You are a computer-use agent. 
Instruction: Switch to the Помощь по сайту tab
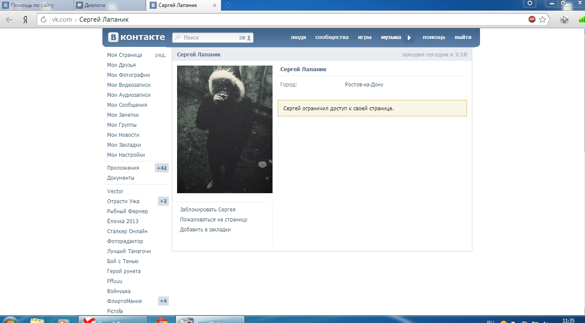tap(36, 5)
